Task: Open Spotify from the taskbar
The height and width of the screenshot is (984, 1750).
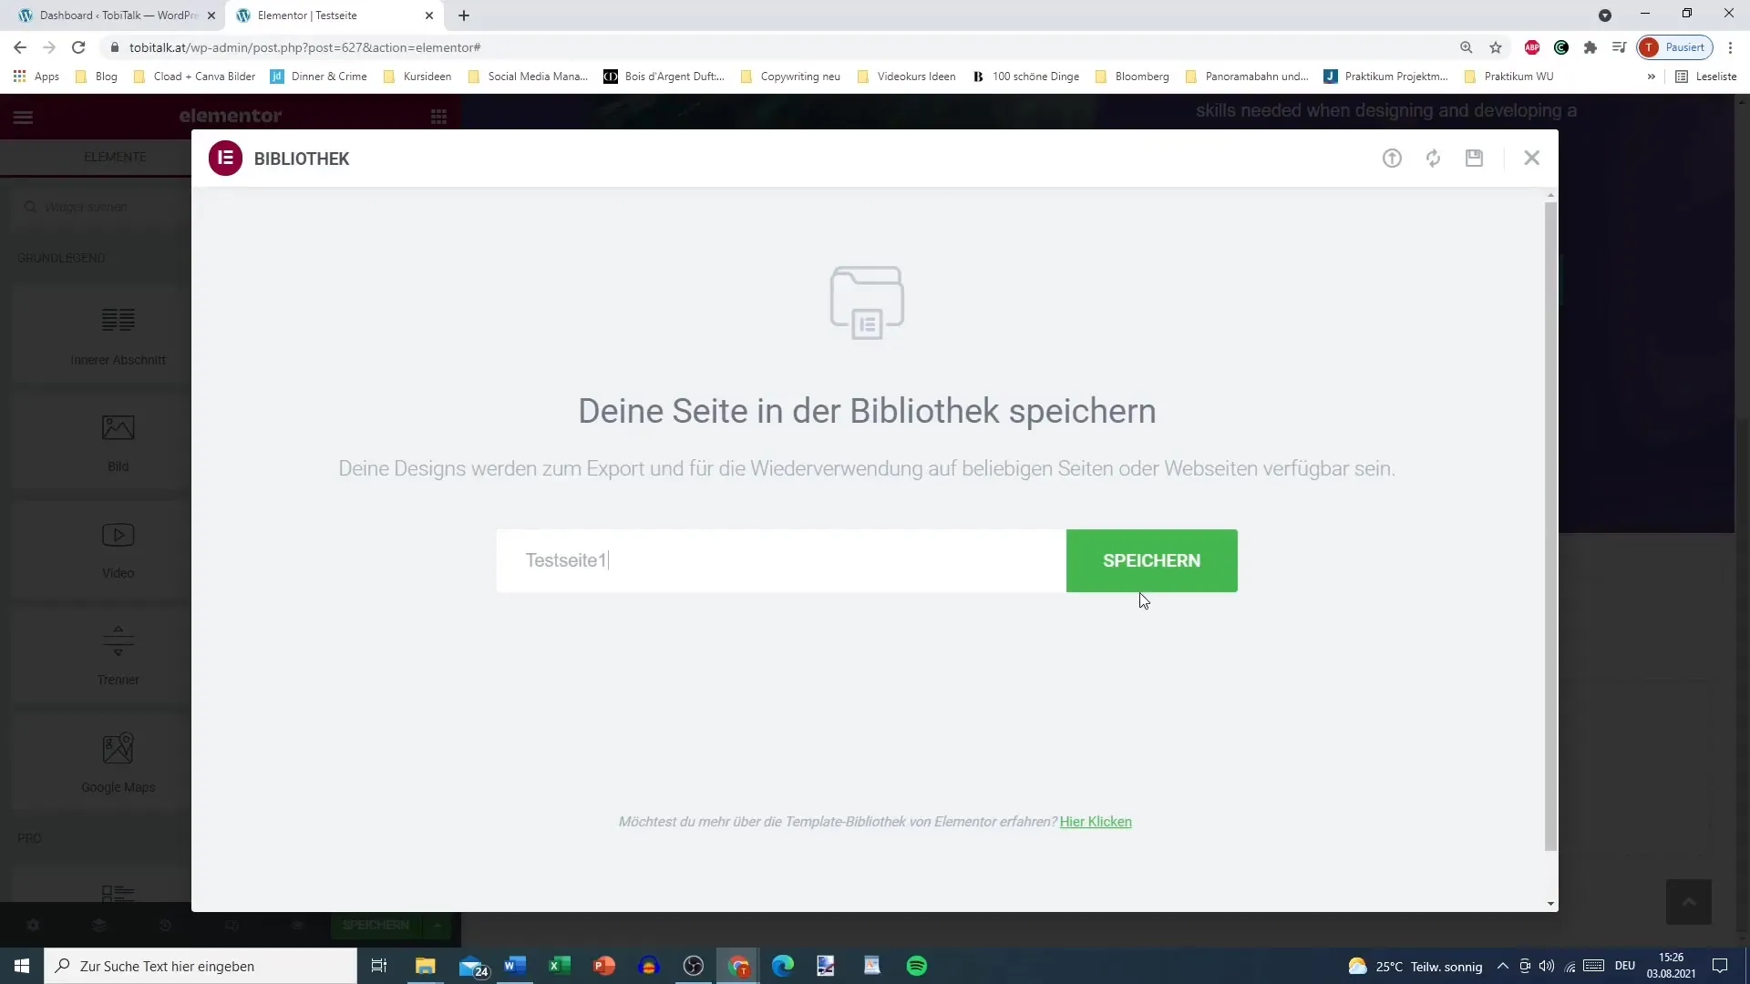Action: pyautogui.click(x=917, y=966)
